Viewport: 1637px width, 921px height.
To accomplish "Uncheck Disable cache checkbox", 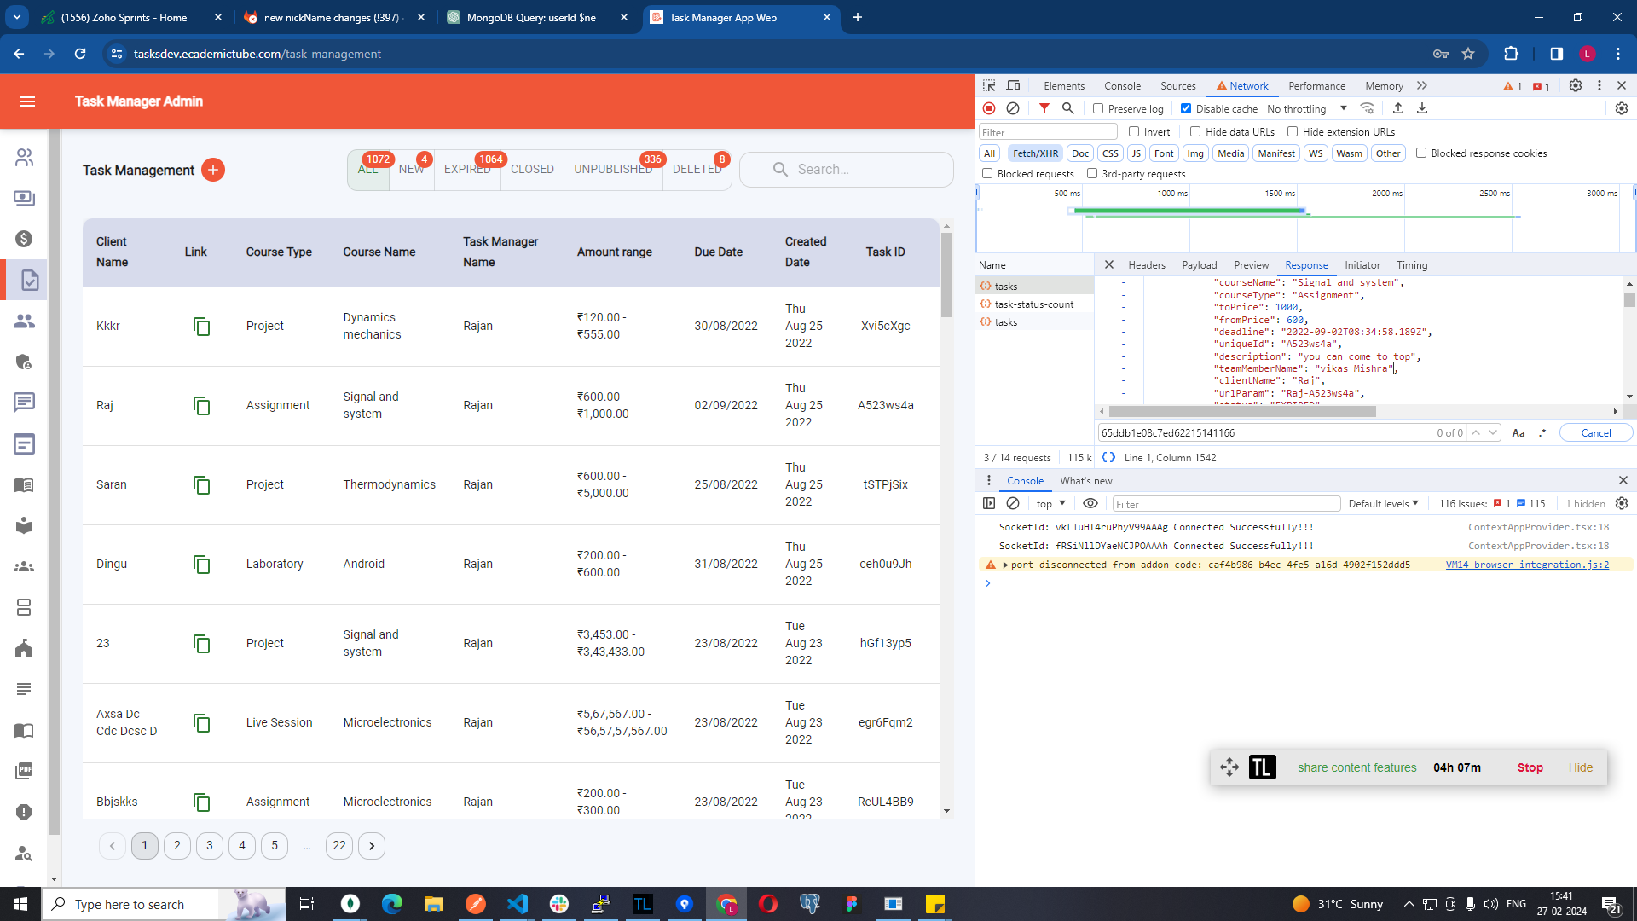I will pyautogui.click(x=1186, y=108).
